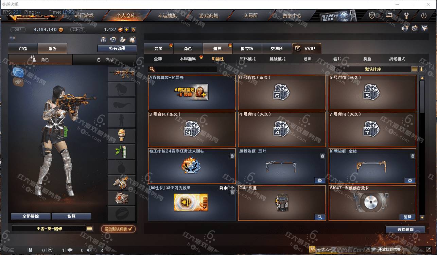The image size is (437, 255).
Task: Open the 默认排序 sort dropdown
Action: click(x=373, y=69)
